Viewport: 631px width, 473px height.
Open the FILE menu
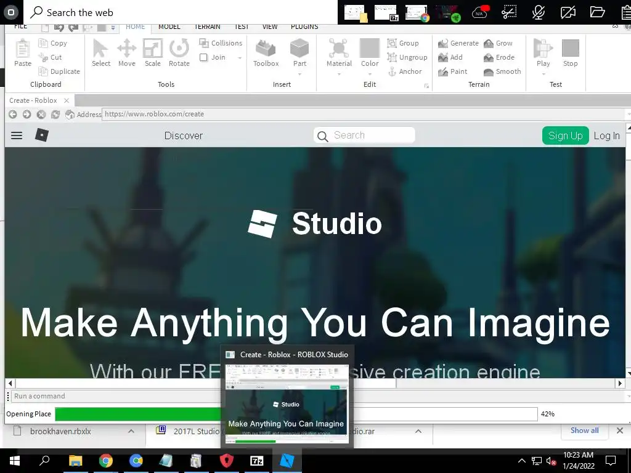click(20, 26)
